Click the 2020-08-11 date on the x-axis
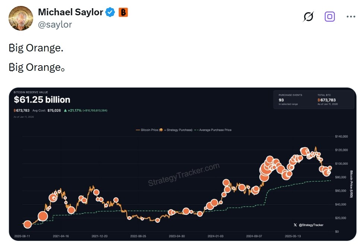362x246 pixels. pos(22,236)
